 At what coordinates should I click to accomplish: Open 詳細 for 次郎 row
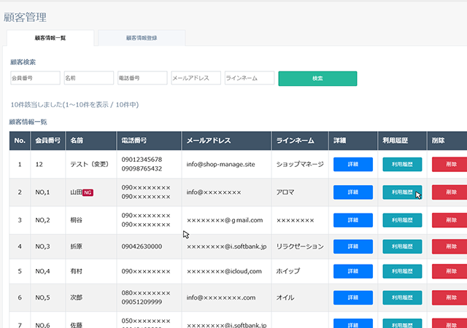[353, 297]
